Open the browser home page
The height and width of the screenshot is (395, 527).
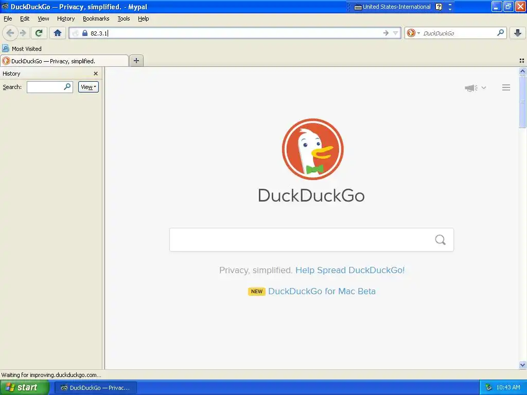58,33
